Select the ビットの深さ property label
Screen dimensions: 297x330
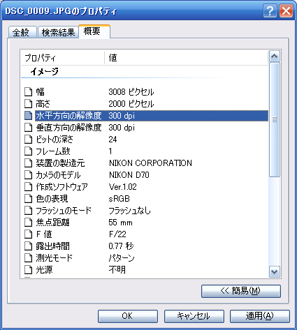[55, 140]
